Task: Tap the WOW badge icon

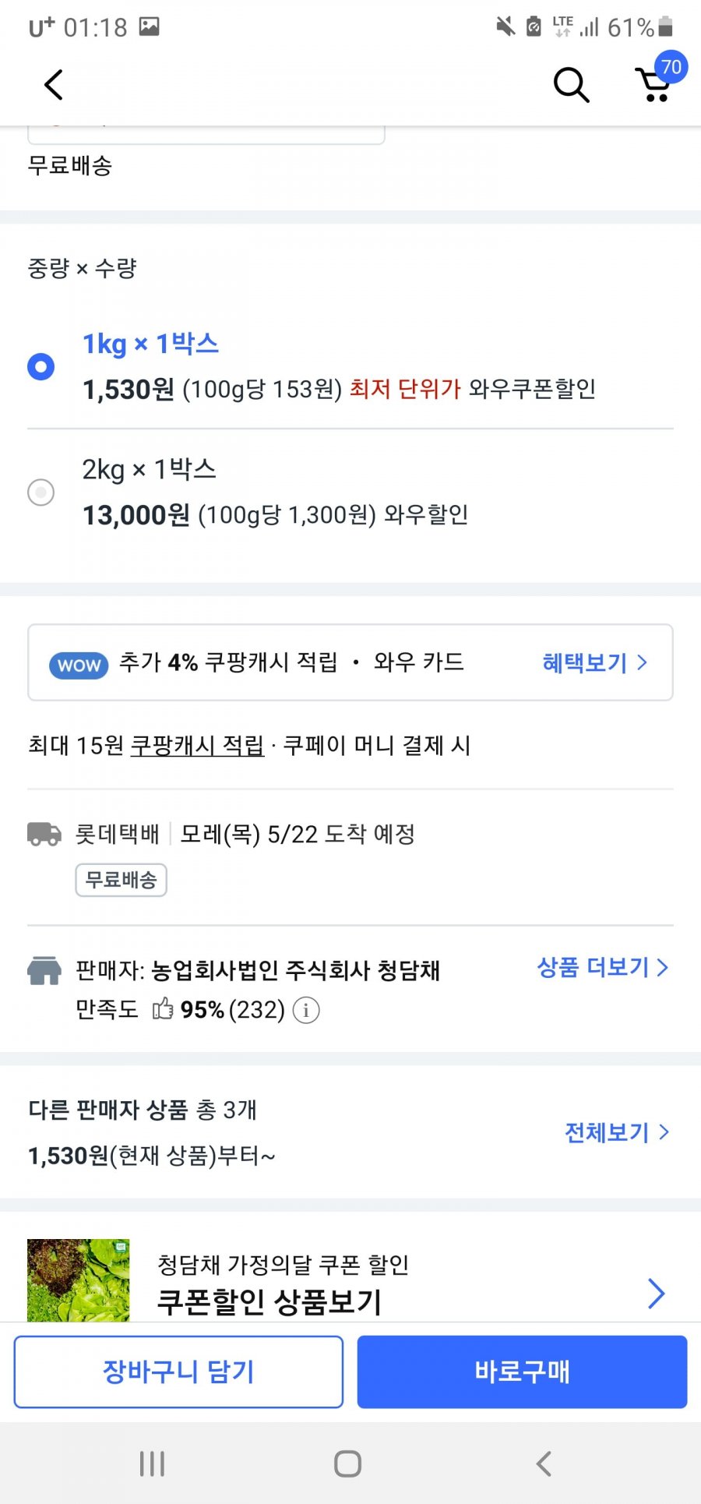Action: 79,665
